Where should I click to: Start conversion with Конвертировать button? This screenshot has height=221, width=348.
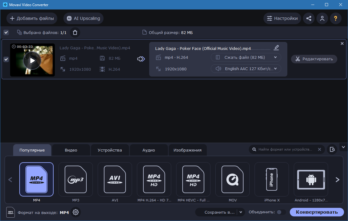(x=317, y=212)
